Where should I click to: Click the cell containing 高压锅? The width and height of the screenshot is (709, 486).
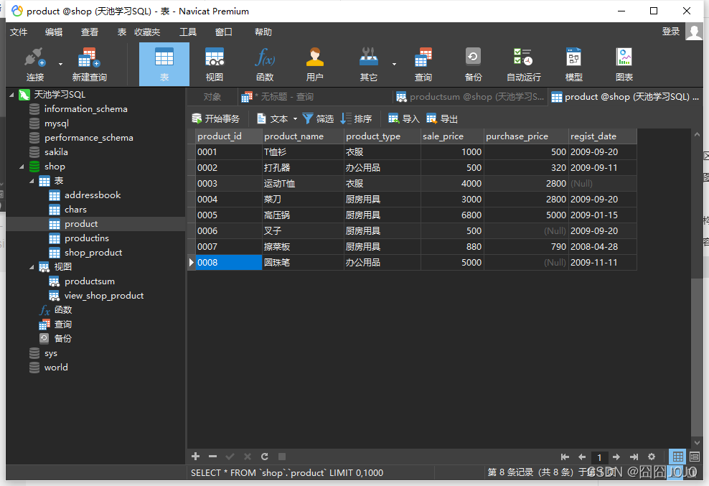303,215
